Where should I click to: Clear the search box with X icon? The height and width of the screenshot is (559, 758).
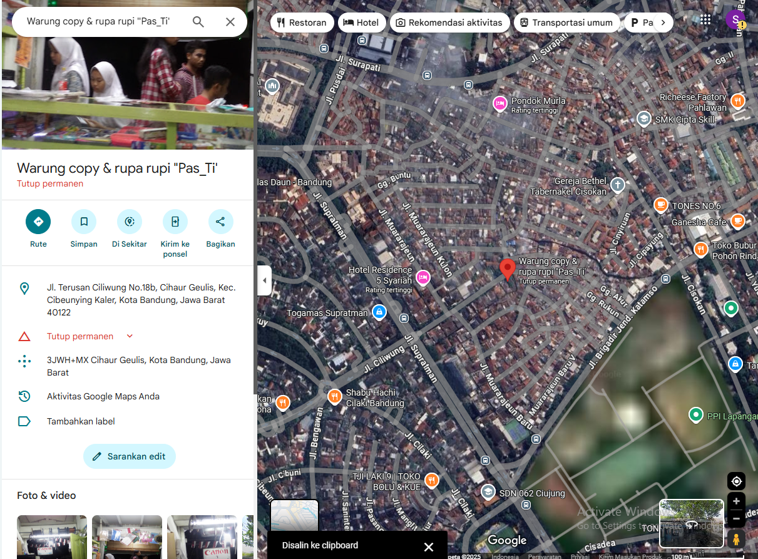click(230, 22)
